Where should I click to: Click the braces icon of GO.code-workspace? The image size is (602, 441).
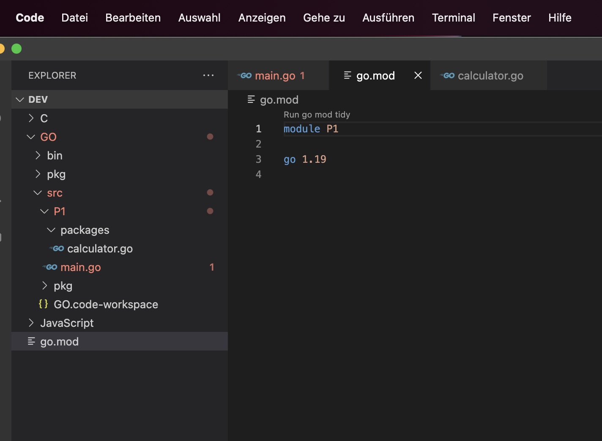[43, 304]
